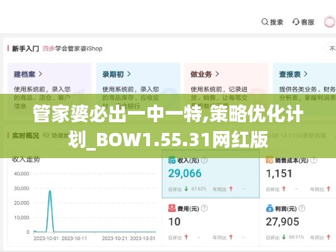
Task: Click the 67.62% income change text
Action: (199, 189)
